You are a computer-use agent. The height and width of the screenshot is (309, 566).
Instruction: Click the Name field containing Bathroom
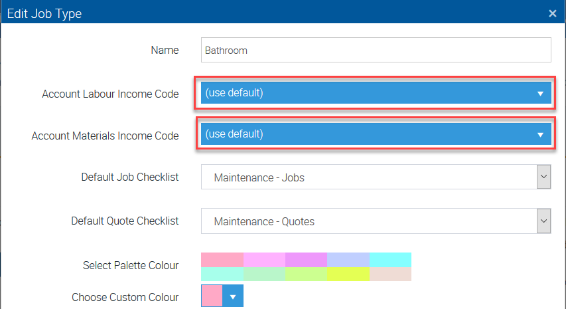pos(376,50)
